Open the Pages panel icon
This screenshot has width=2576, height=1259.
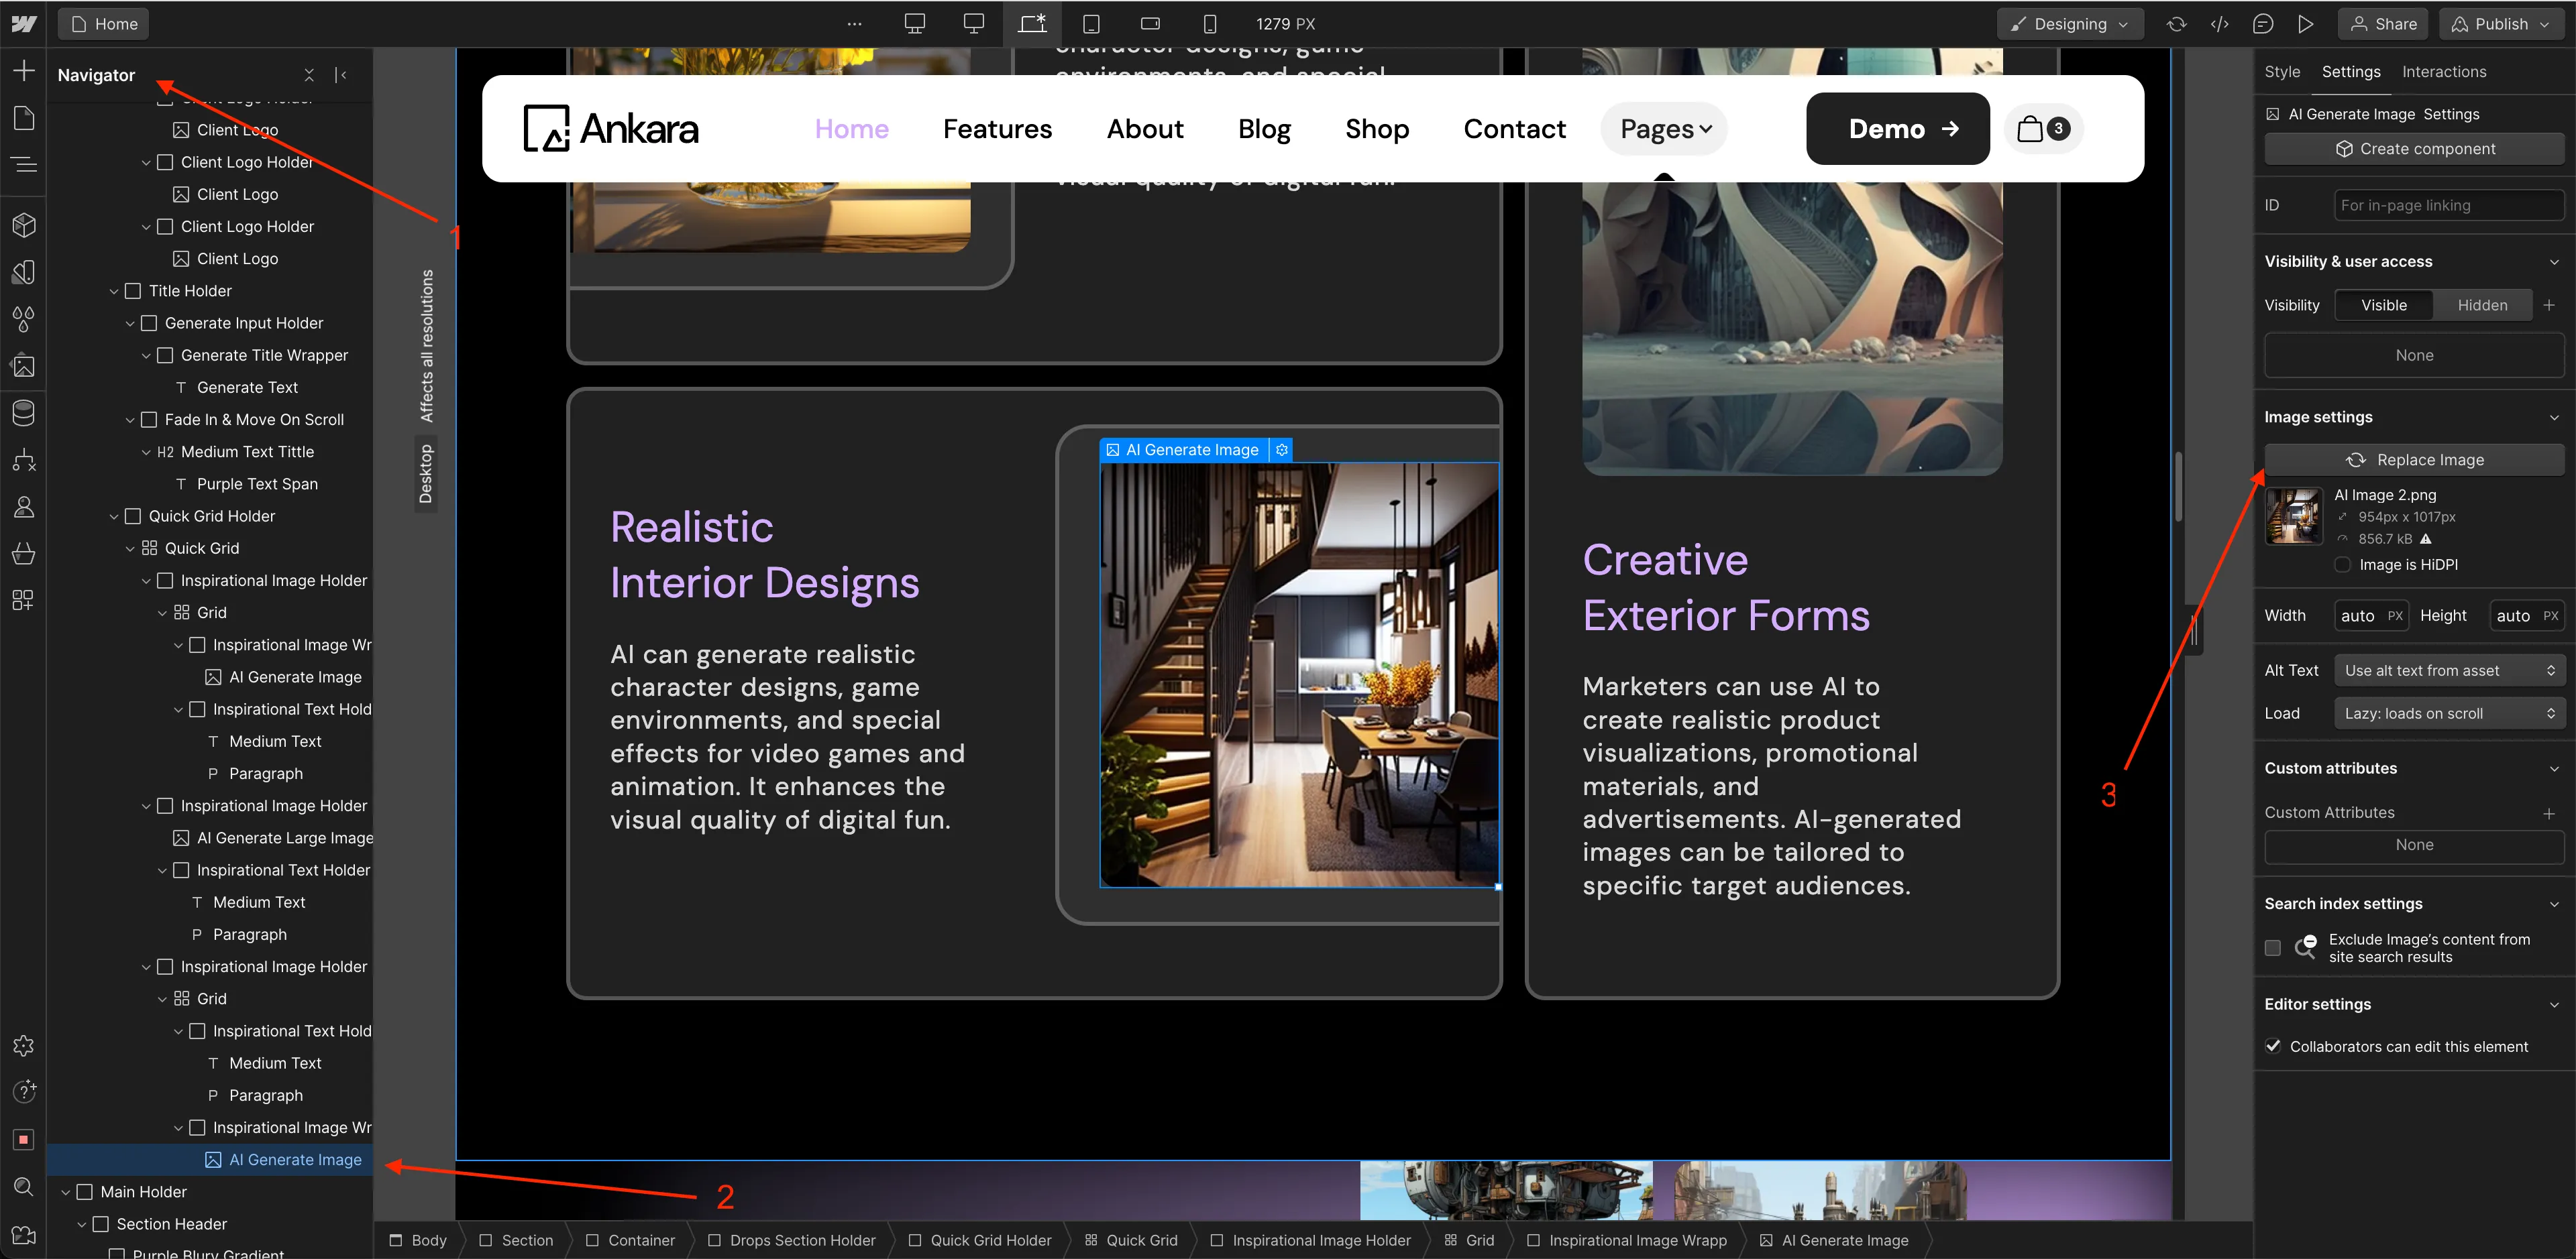point(24,118)
